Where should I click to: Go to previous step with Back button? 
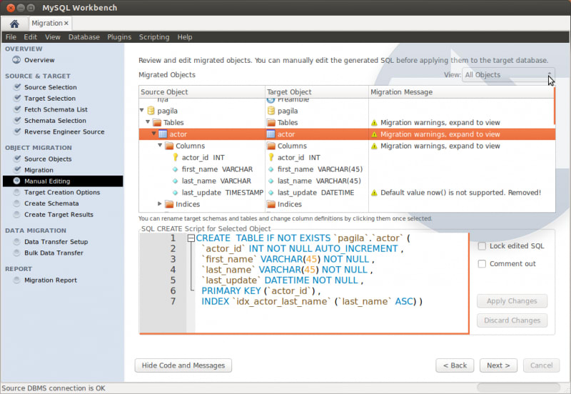click(455, 365)
